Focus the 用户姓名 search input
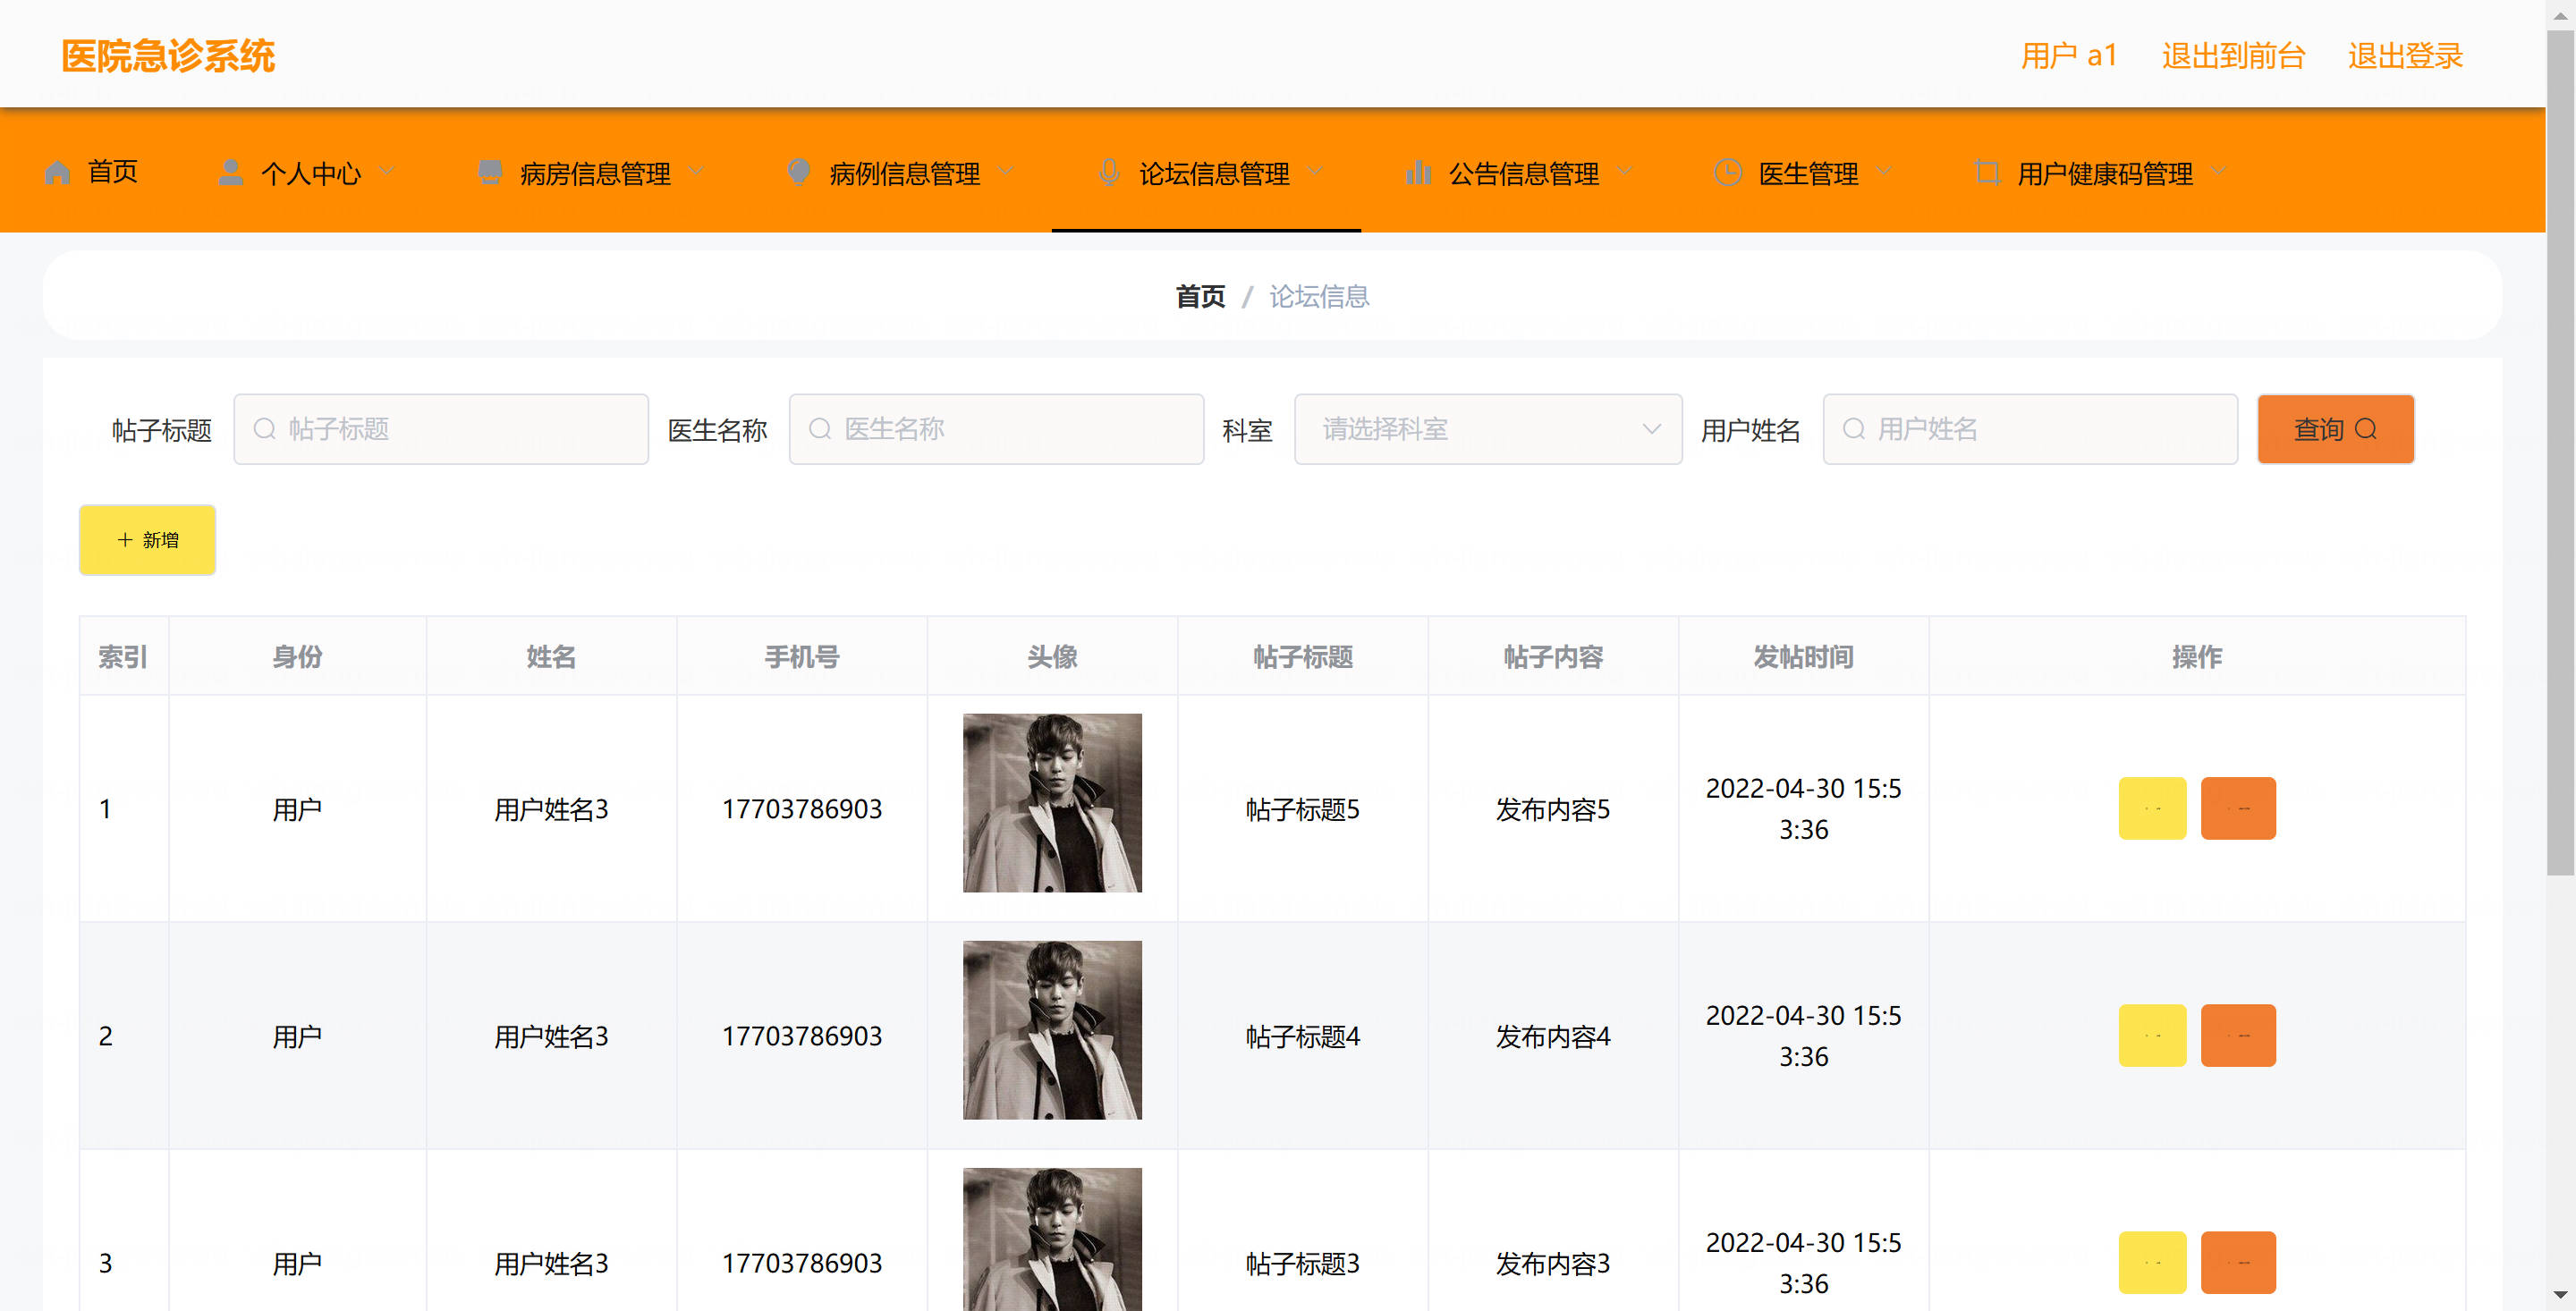Viewport: 2576px width, 1311px height. click(2030, 429)
